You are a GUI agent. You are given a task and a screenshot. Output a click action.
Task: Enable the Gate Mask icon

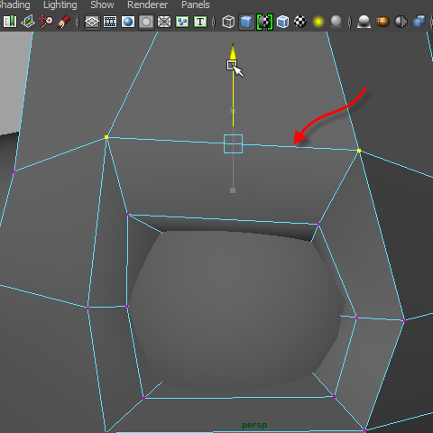pos(146,22)
